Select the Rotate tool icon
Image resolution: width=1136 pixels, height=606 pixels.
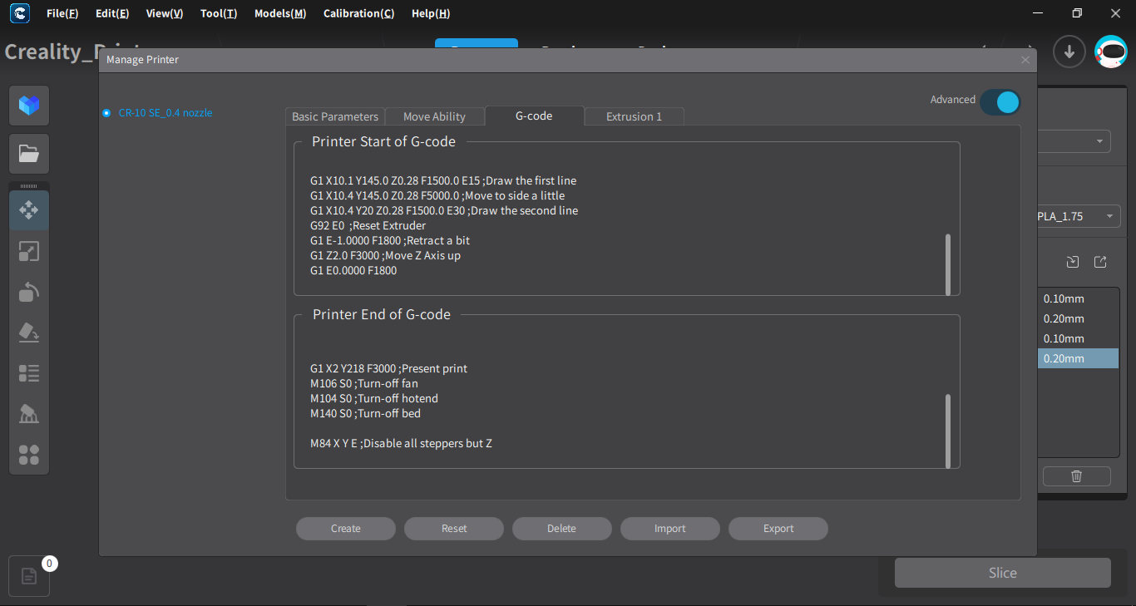[29, 292]
